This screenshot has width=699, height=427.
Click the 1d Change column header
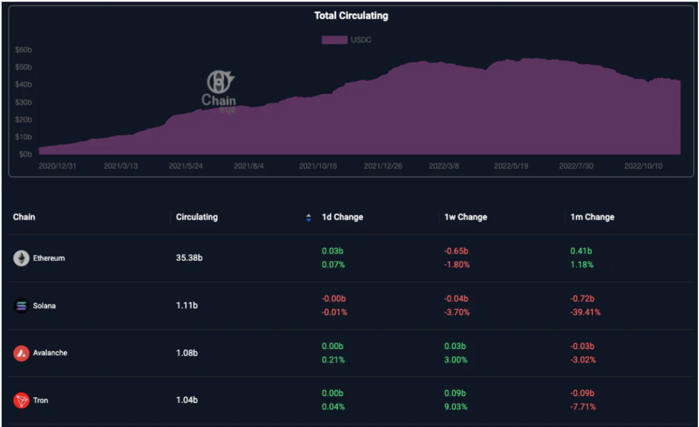(x=343, y=217)
